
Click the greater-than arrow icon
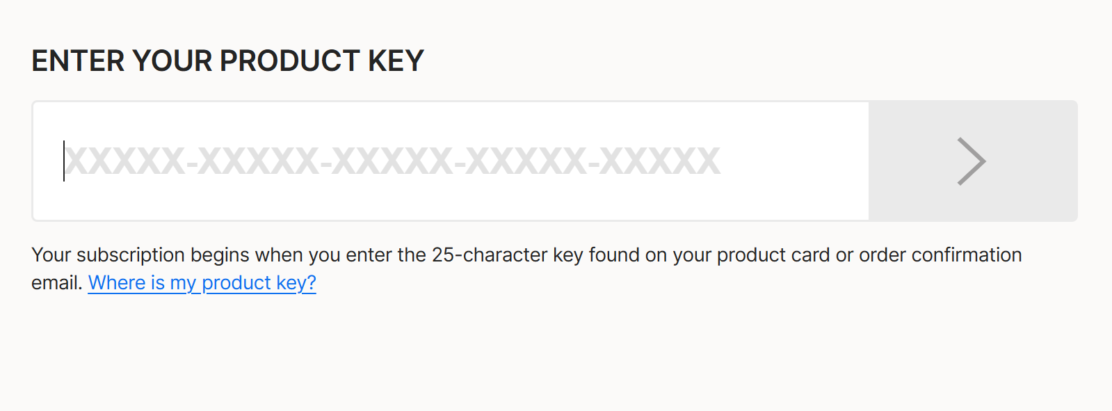click(972, 161)
